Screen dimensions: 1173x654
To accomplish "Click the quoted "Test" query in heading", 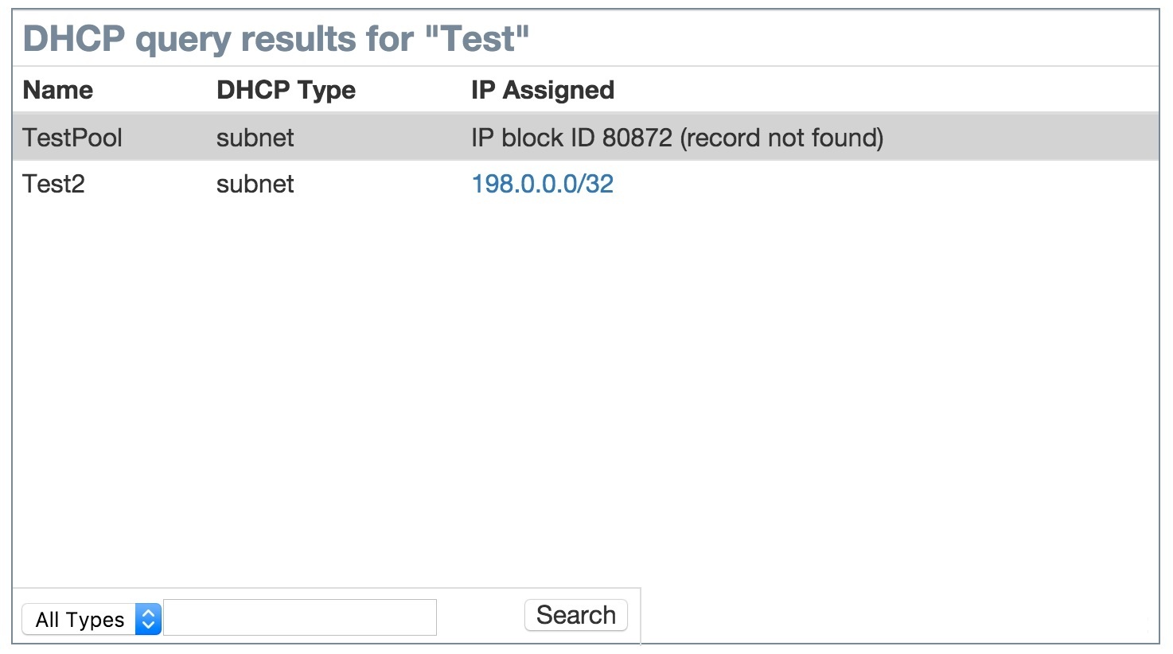I will tap(477, 38).
